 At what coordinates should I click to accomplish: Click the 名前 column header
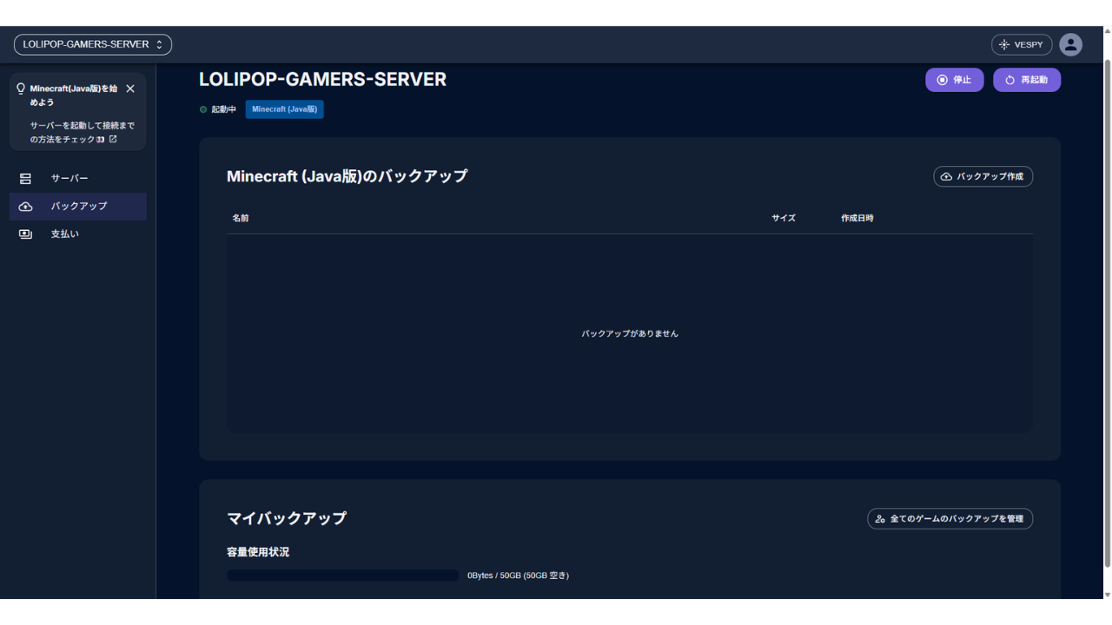click(x=241, y=218)
